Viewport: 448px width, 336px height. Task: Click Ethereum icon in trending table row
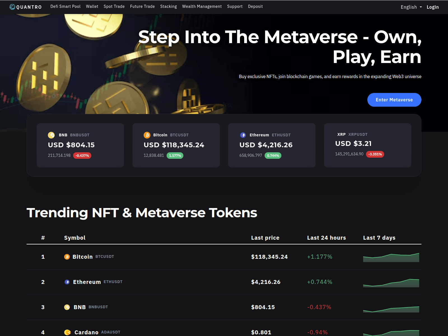[x=67, y=282]
